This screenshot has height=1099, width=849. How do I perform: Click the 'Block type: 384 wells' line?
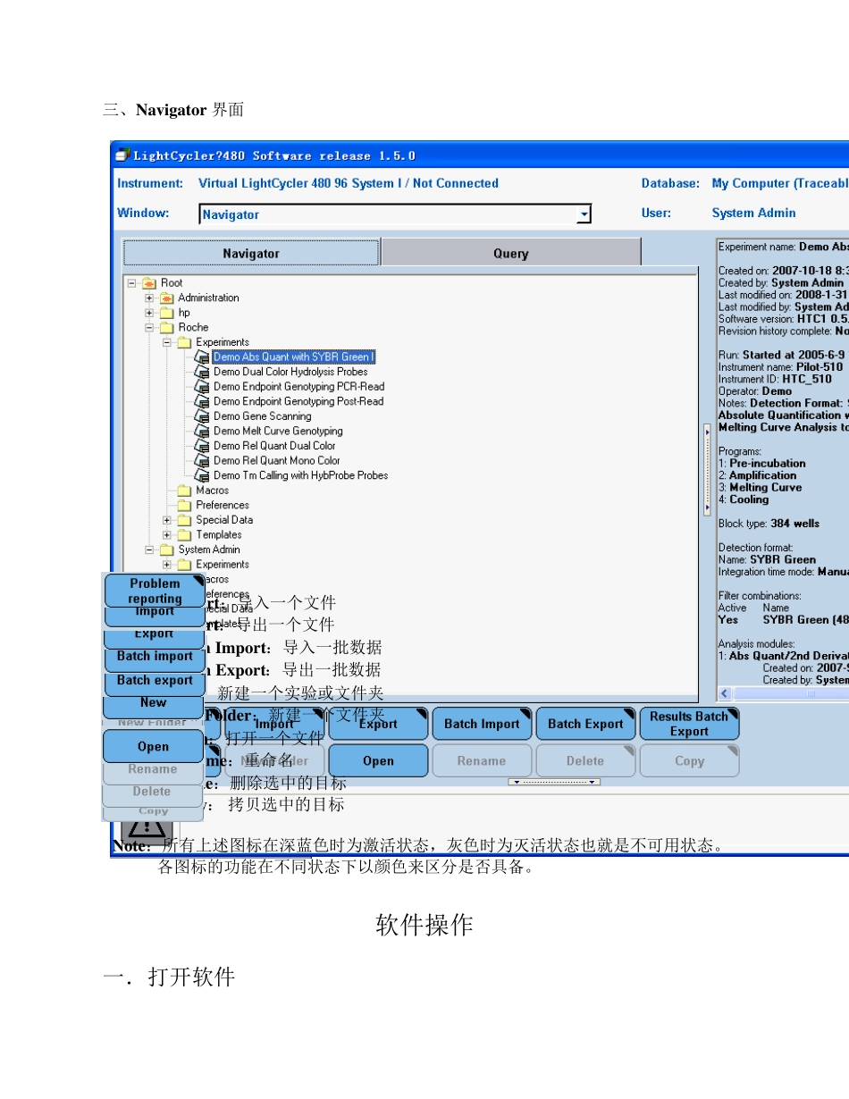click(769, 524)
